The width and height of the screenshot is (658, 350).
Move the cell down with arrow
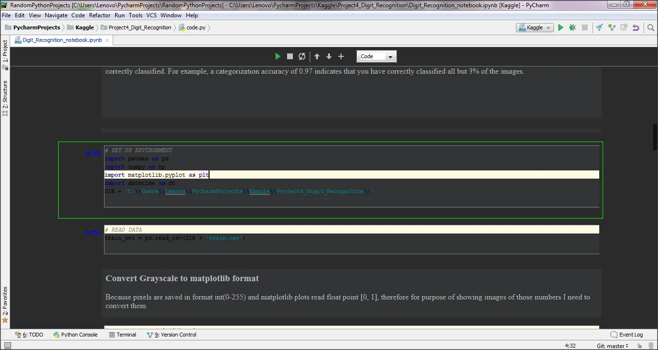[x=329, y=56]
